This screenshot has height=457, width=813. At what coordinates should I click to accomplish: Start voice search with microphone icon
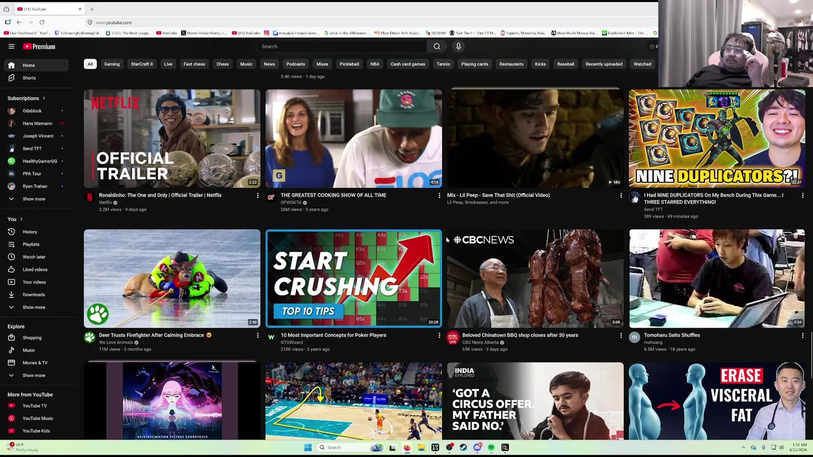pos(458,46)
